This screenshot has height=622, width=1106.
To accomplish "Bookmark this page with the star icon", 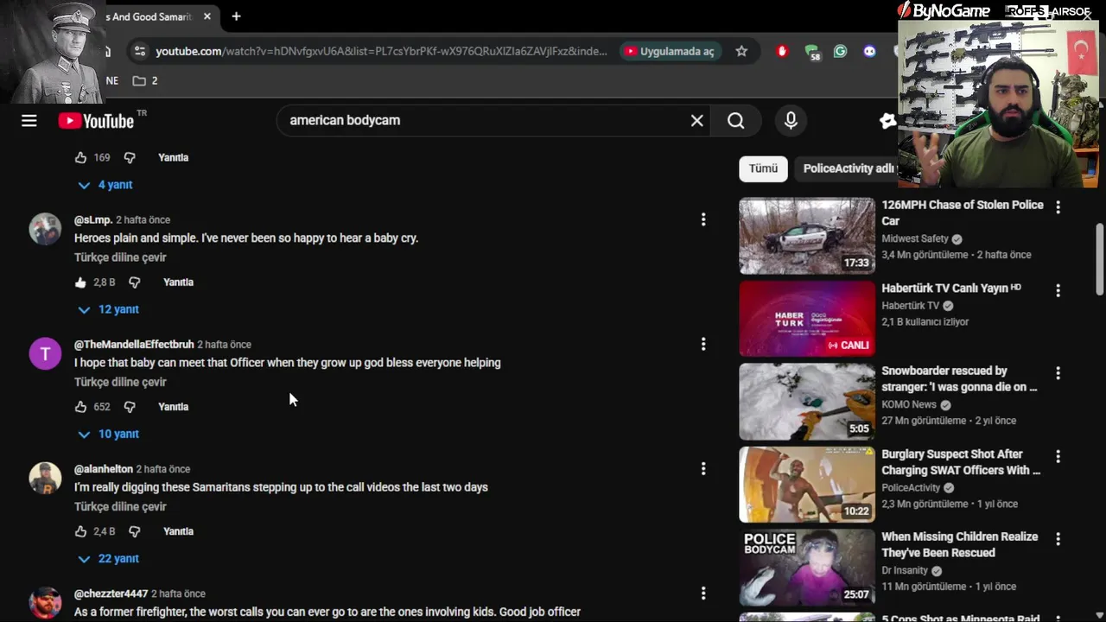I will [741, 52].
